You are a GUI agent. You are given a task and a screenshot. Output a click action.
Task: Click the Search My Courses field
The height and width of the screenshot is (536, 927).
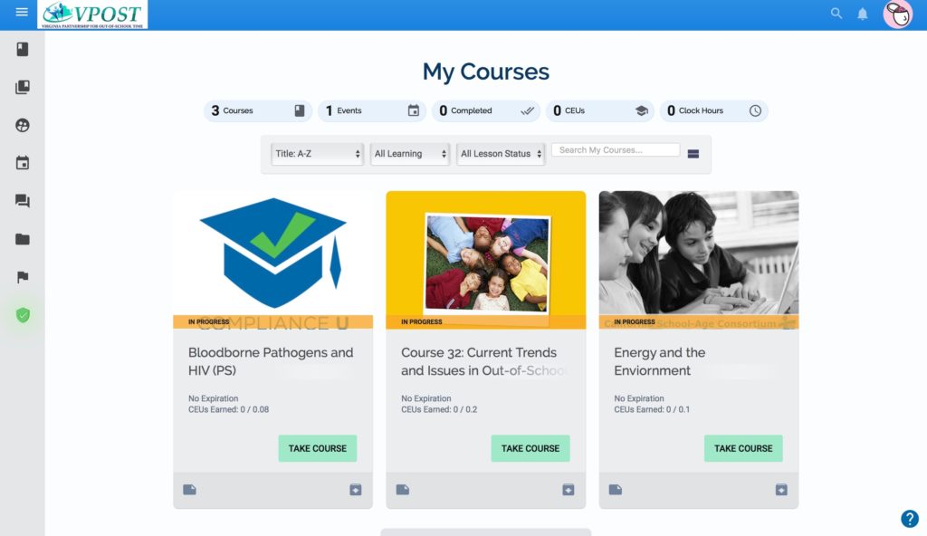(616, 150)
